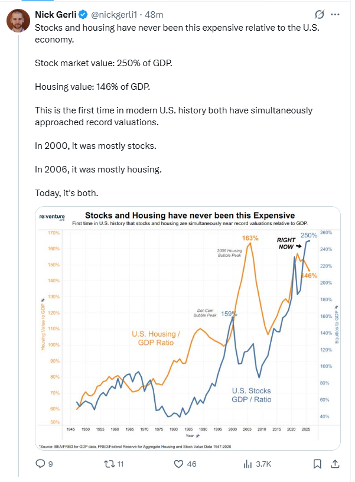The image size is (355, 482).
Task: Click the tweet text 'Today, it's both.'
Action: 67,193
